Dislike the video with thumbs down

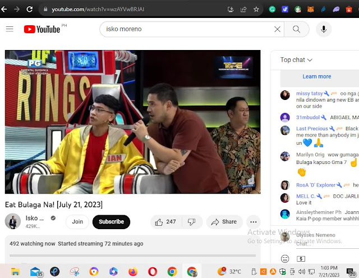tap(192, 222)
